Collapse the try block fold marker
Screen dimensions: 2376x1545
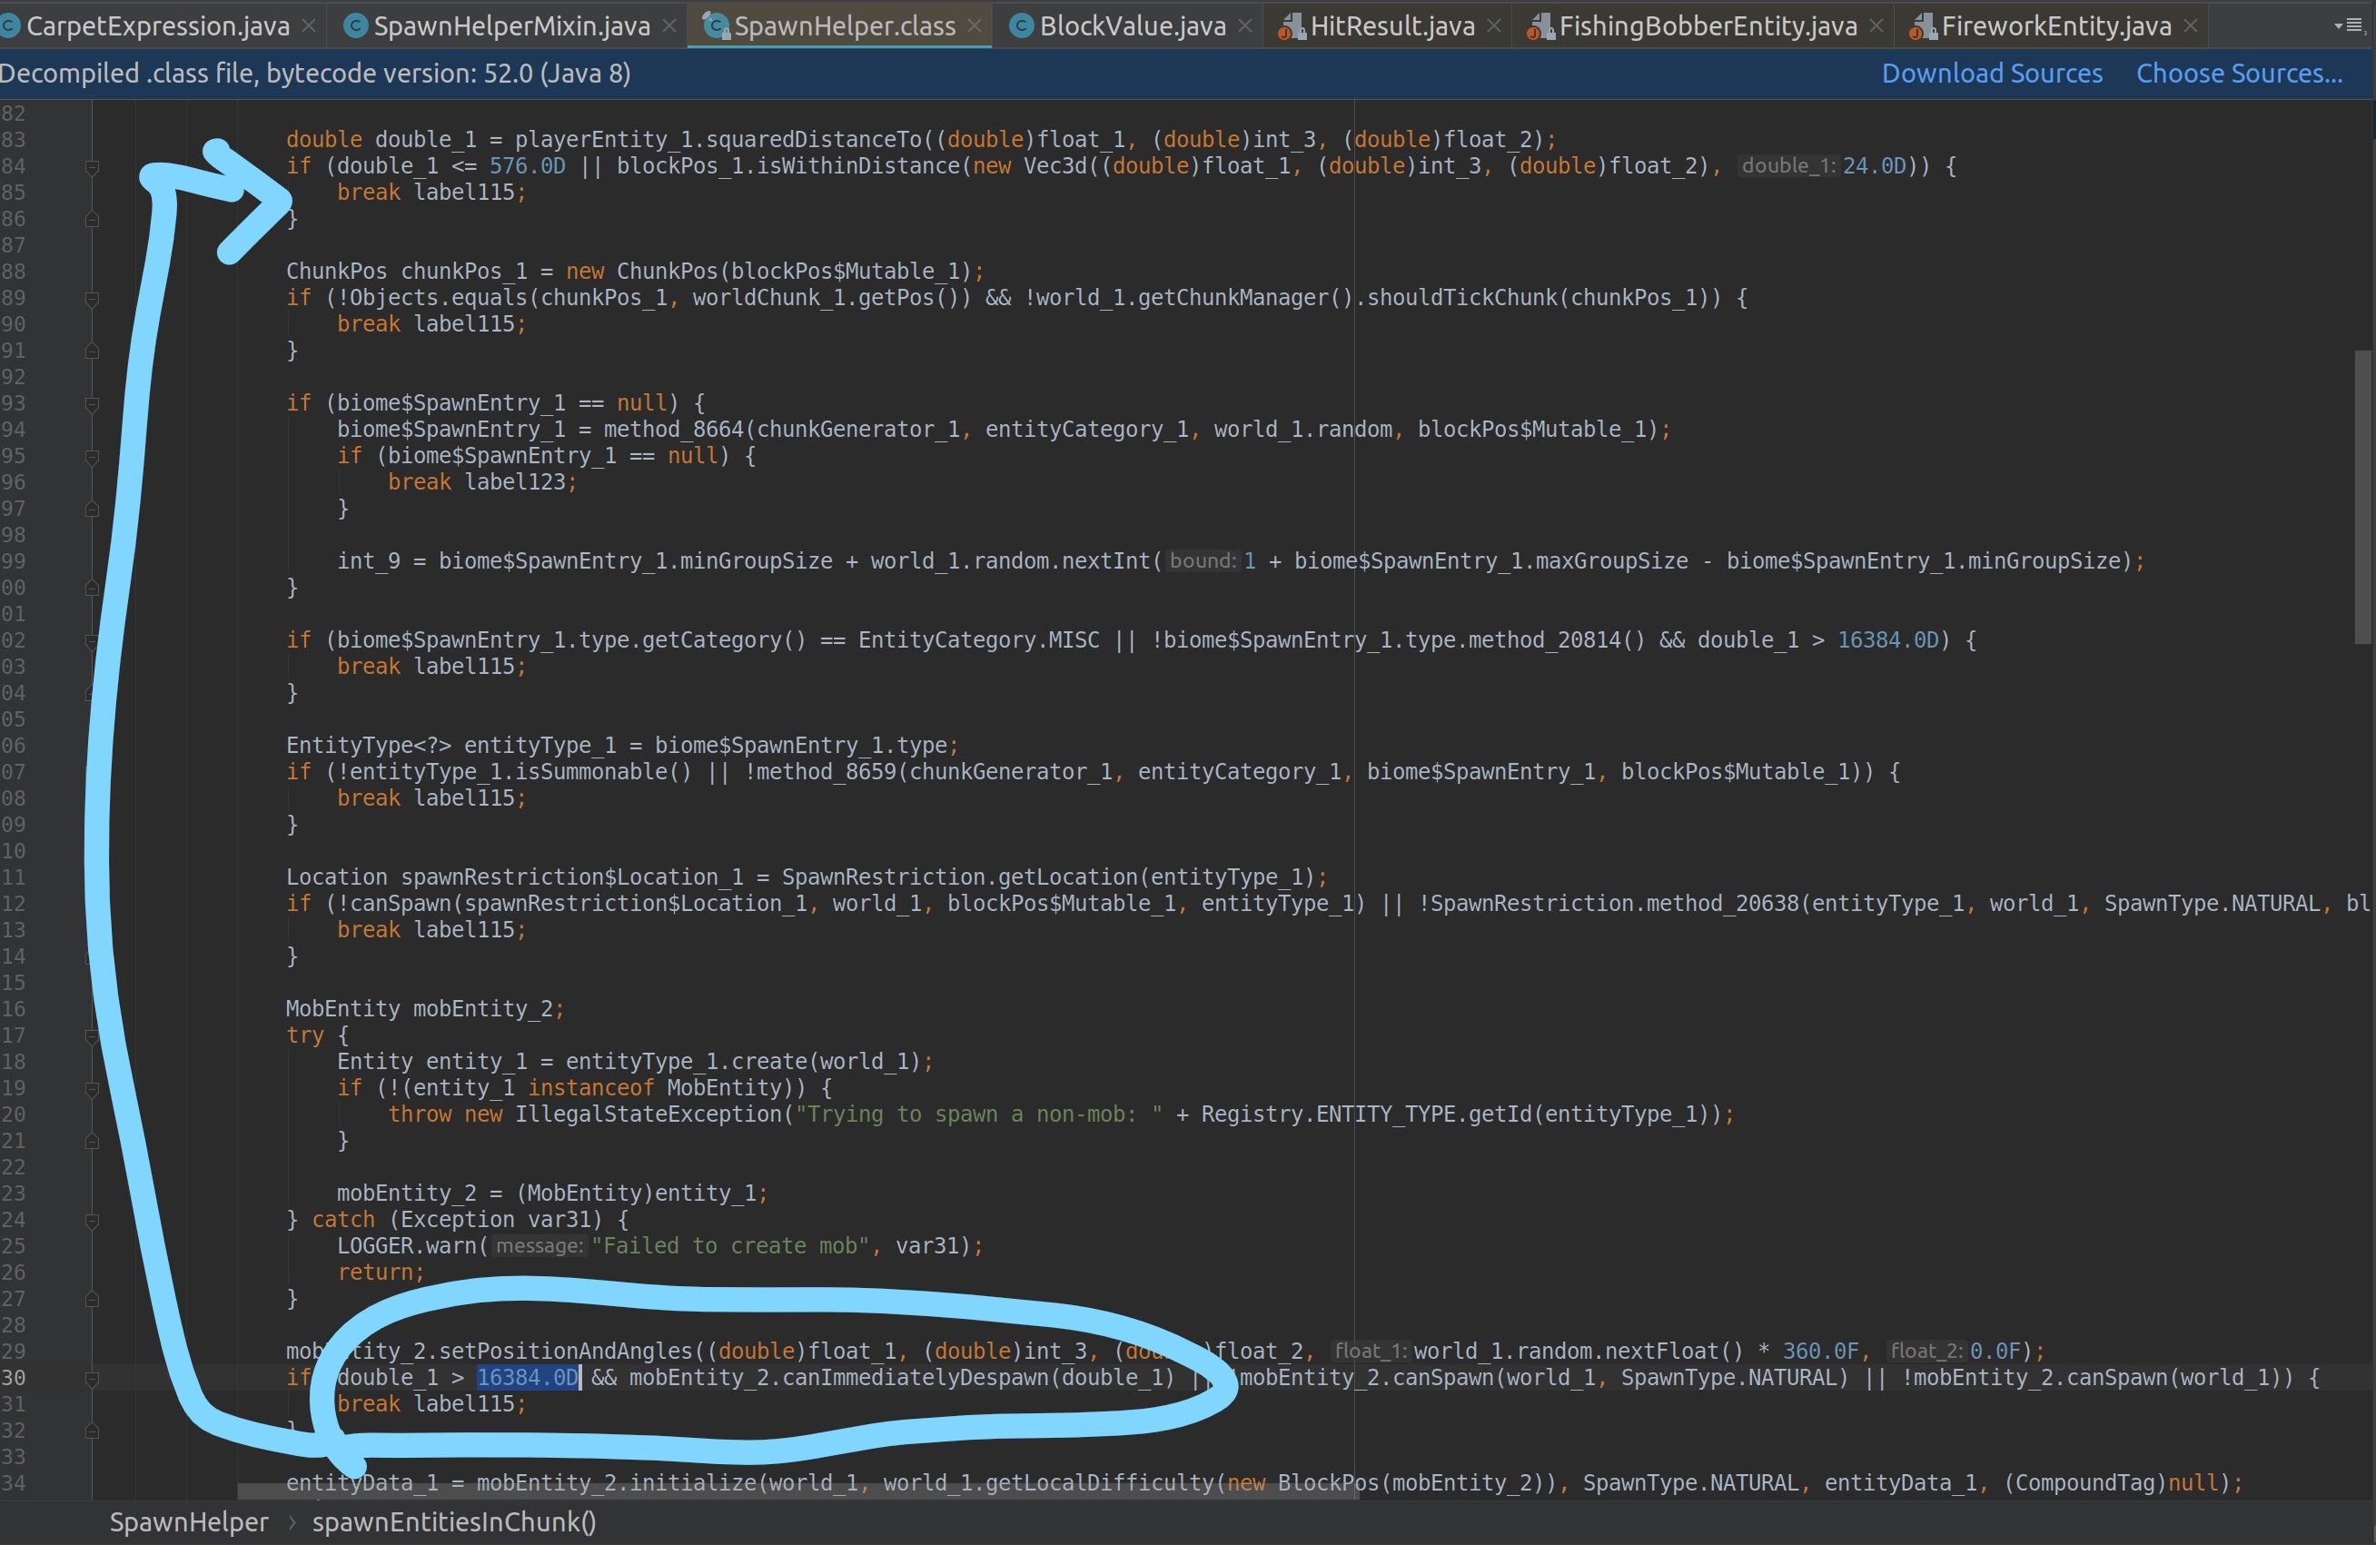coord(92,1036)
